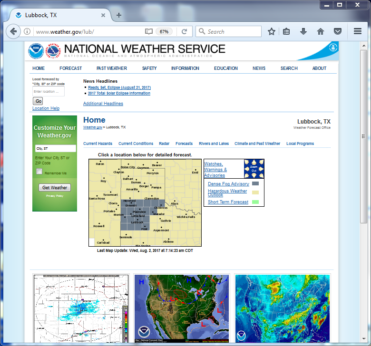
Task: Click the NOAA logo emblem
Action: [36, 51]
